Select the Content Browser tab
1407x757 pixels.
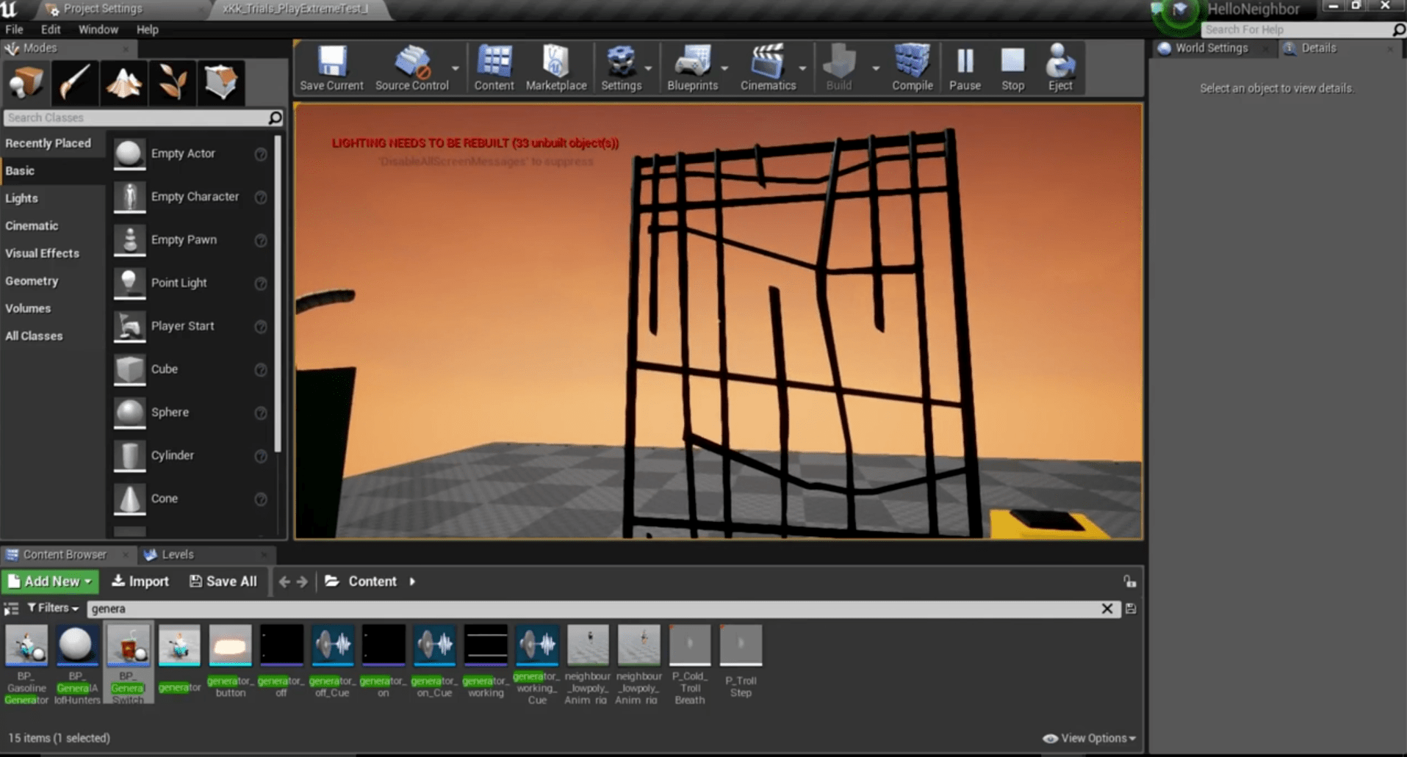pyautogui.click(x=65, y=554)
